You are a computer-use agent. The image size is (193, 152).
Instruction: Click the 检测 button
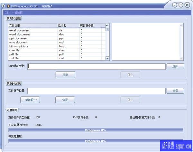65,75
